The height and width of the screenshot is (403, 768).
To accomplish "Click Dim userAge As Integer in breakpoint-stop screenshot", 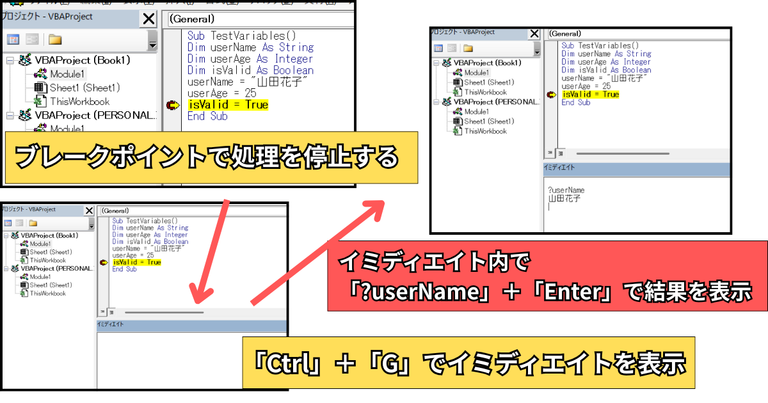I will pos(250,59).
